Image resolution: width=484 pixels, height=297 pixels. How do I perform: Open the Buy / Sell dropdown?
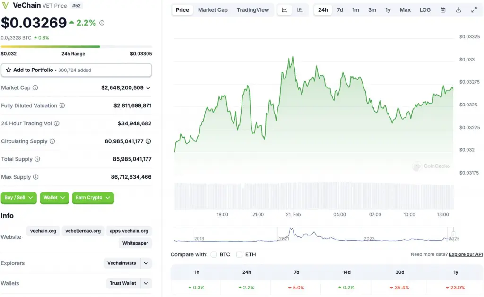19,198
